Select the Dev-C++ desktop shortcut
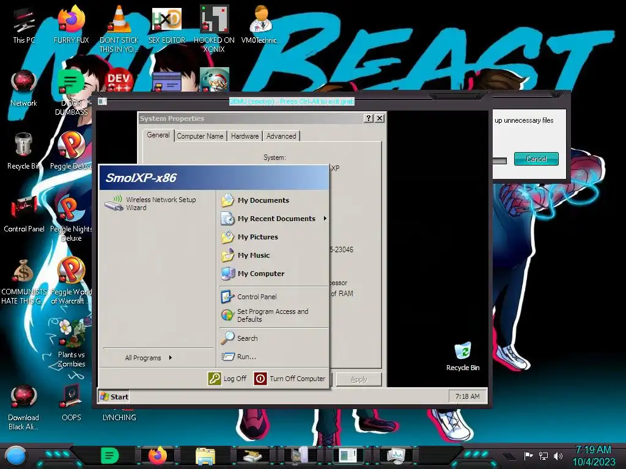 pos(119,81)
